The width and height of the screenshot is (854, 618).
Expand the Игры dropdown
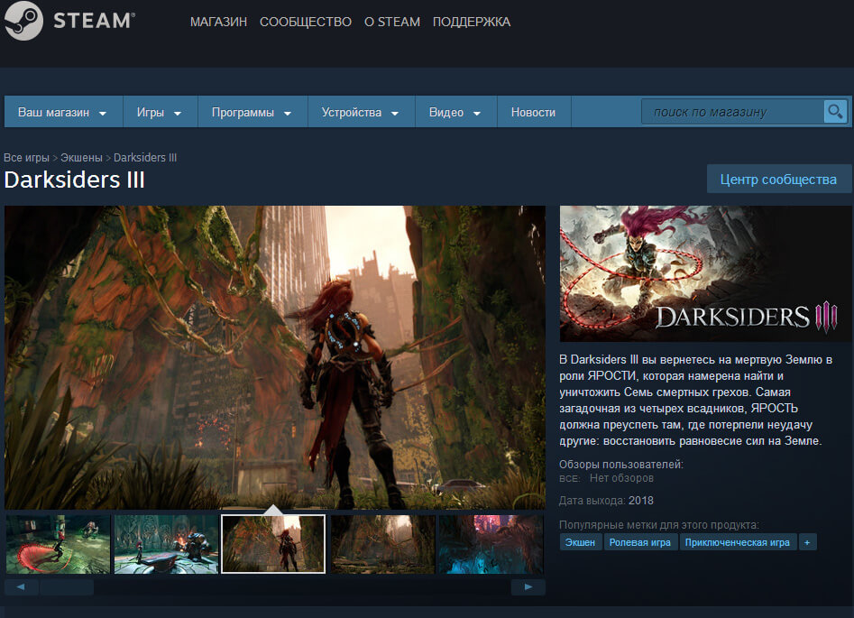(x=161, y=112)
